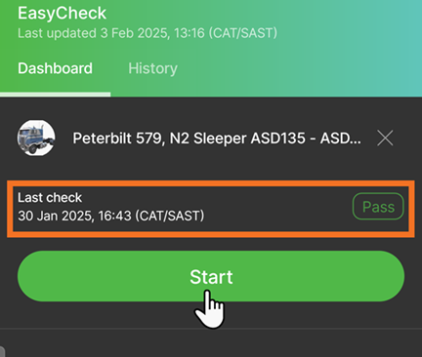Click the Pass status badge
422x357 pixels.
(378, 207)
